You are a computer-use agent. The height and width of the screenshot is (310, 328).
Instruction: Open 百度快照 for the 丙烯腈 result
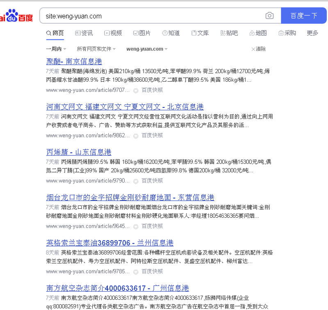[152, 181]
